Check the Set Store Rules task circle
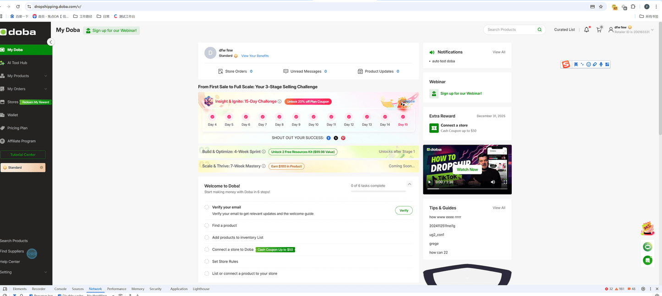662x296 pixels. pyautogui.click(x=207, y=262)
